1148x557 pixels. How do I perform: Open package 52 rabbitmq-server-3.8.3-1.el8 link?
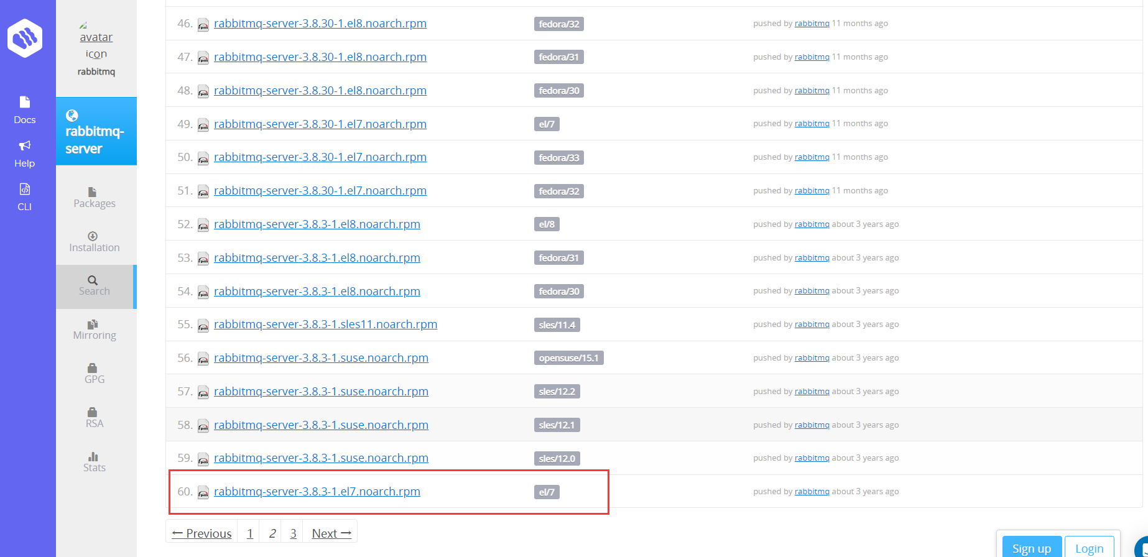coord(317,224)
